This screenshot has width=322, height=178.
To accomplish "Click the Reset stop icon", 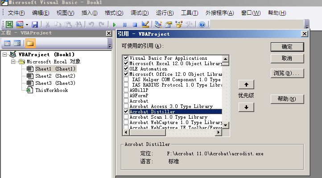I will 135,25.
